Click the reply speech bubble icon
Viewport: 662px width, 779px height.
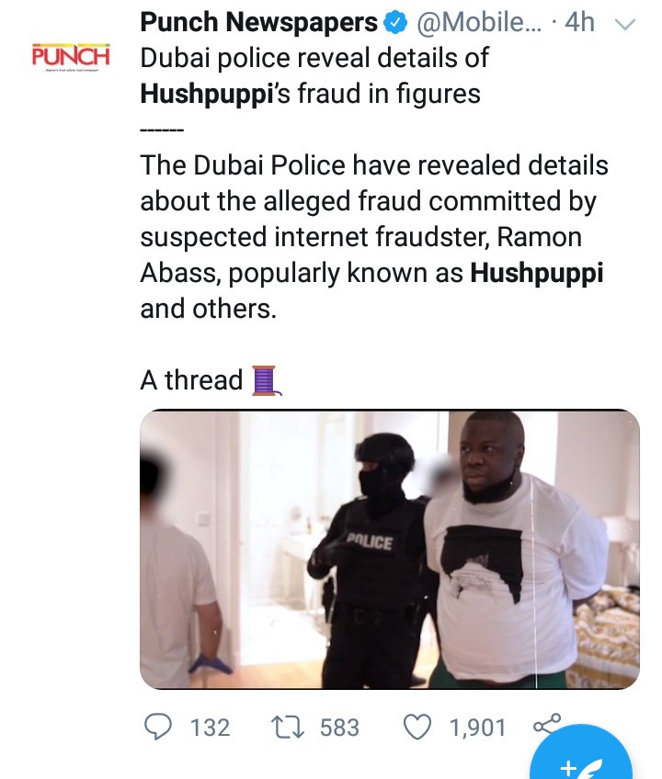click(x=157, y=728)
